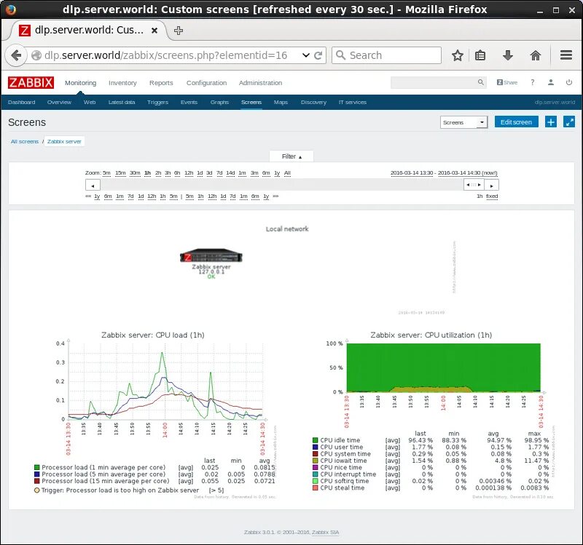Click the Zabbix server map icon
The height and width of the screenshot is (545, 583).
[211, 257]
